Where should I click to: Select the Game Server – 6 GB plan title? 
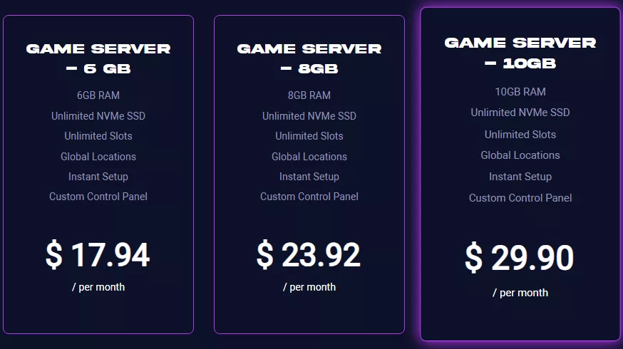(x=98, y=59)
